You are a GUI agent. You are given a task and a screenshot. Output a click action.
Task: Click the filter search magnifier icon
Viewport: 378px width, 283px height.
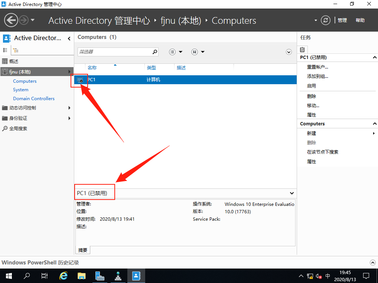coord(155,52)
